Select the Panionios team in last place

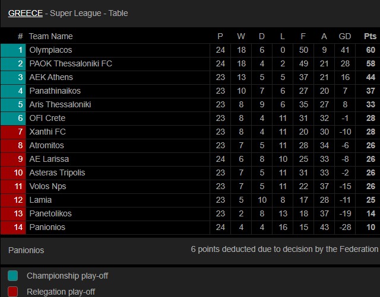(47, 227)
